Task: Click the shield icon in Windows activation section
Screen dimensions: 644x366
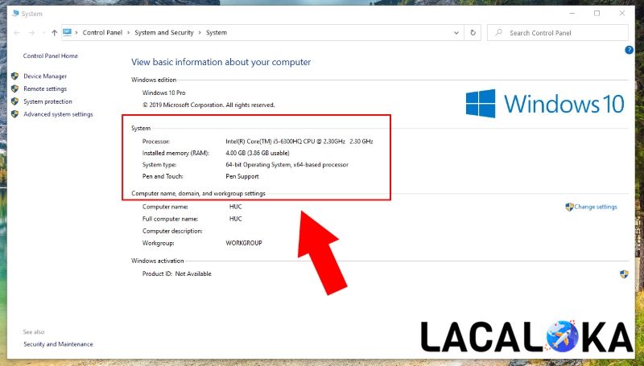Action: (x=624, y=274)
